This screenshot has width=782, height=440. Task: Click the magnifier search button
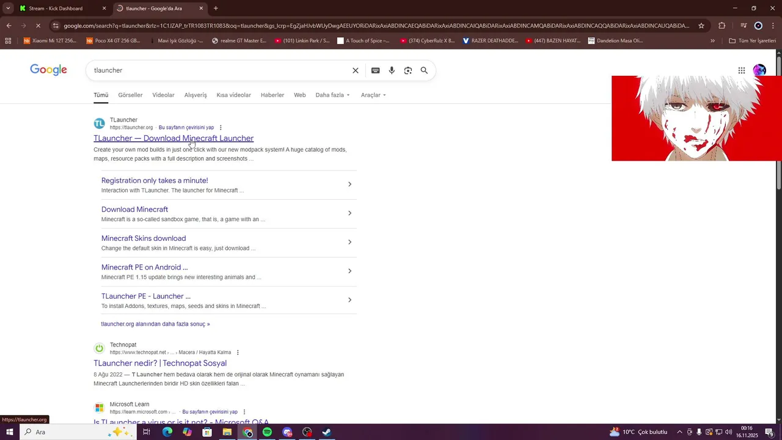424,70
